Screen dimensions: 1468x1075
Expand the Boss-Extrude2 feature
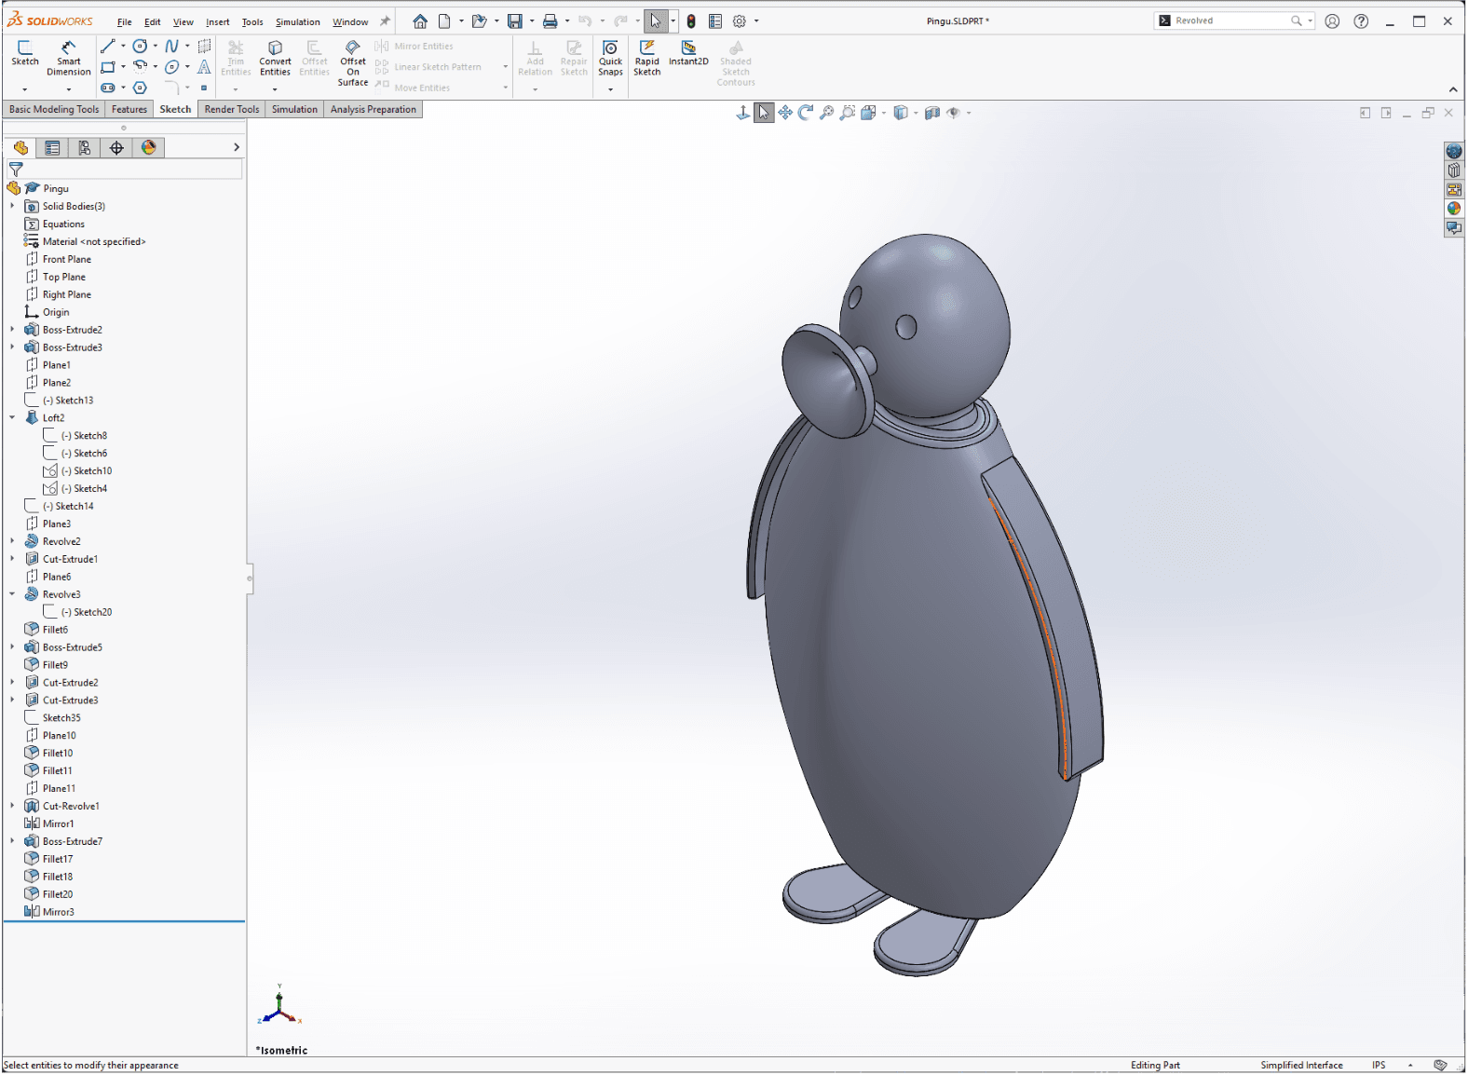(x=12, y=330)
